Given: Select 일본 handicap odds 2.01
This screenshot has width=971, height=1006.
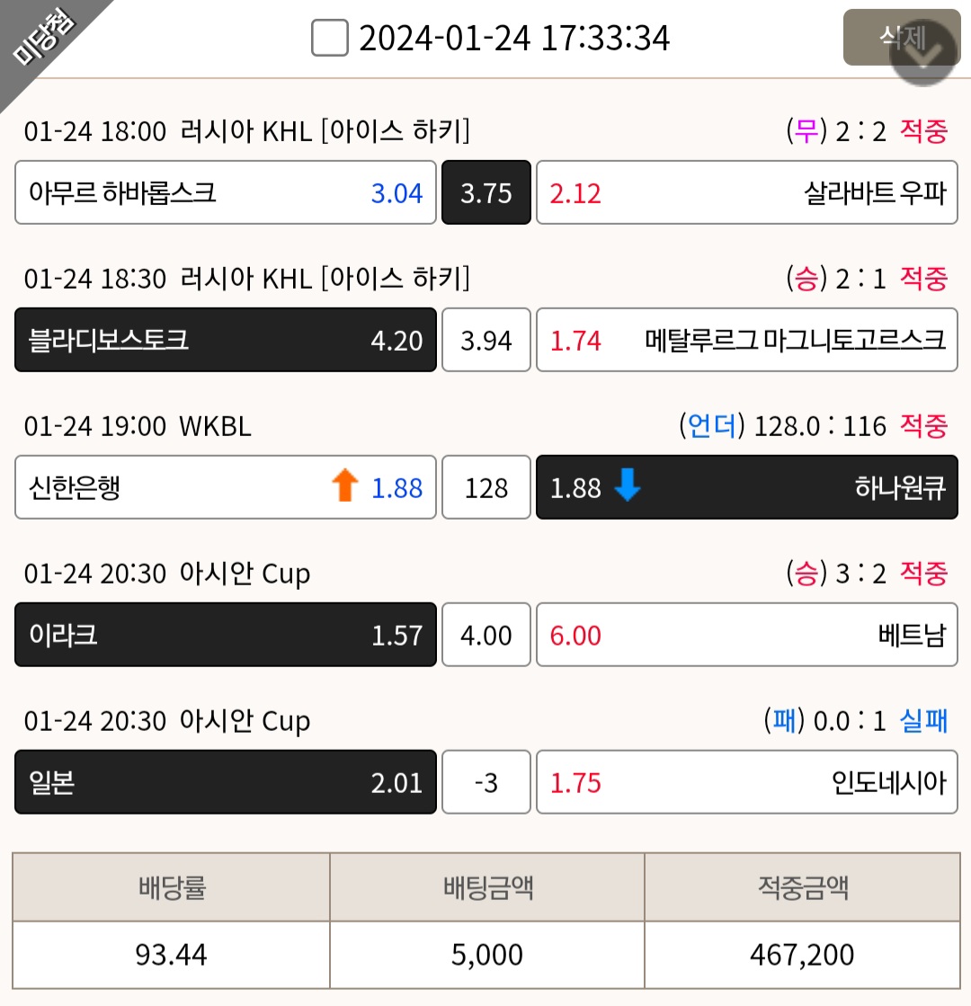Looking at the screenshot, I should coord(226,782).
